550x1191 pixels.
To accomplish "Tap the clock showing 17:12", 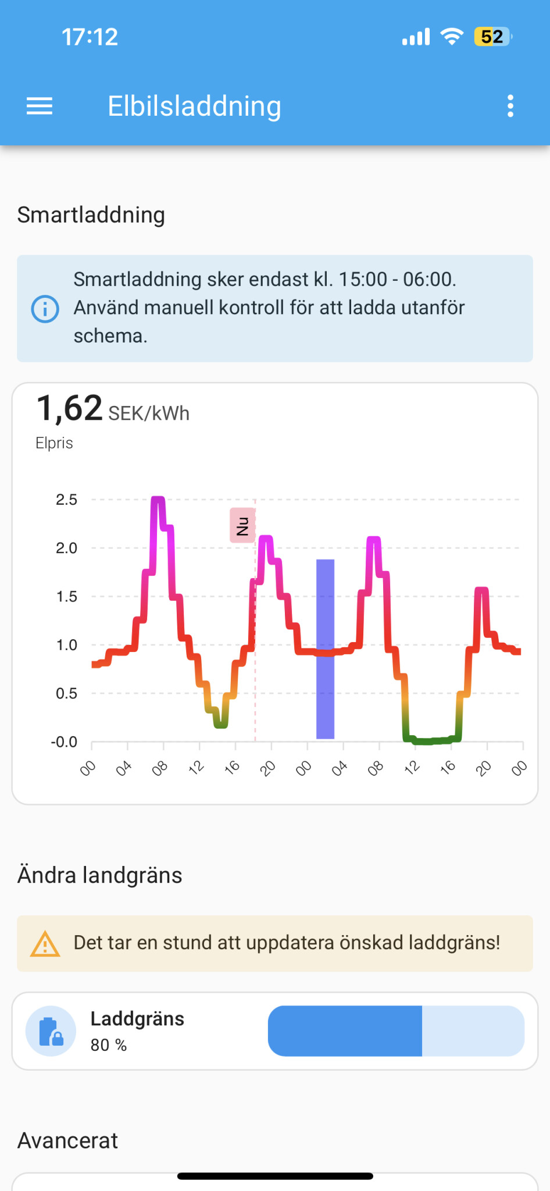I will point(90,37).
